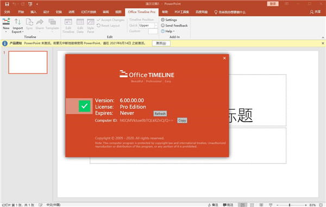
Task: Click the 83% zoom level
Action: (x=312, y=205)
